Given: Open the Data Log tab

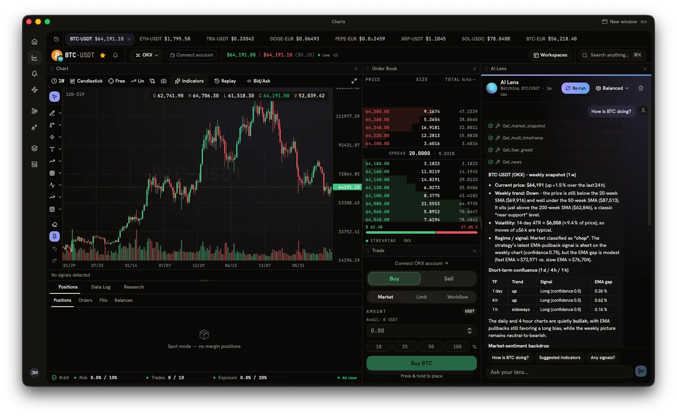Looking at the screenshot, I should [x=101, y=287].
